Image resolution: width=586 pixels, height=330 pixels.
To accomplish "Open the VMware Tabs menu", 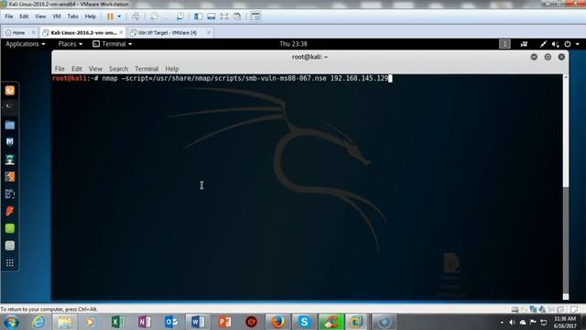I will click(x=72, y=16).
